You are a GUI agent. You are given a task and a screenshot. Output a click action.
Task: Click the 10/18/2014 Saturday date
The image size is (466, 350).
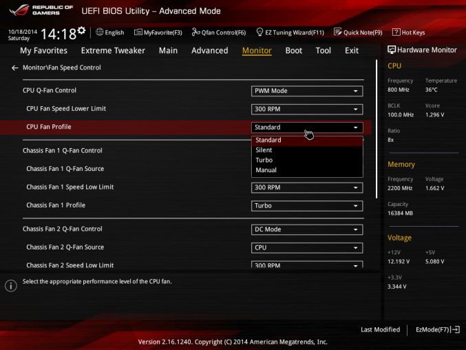22,34
